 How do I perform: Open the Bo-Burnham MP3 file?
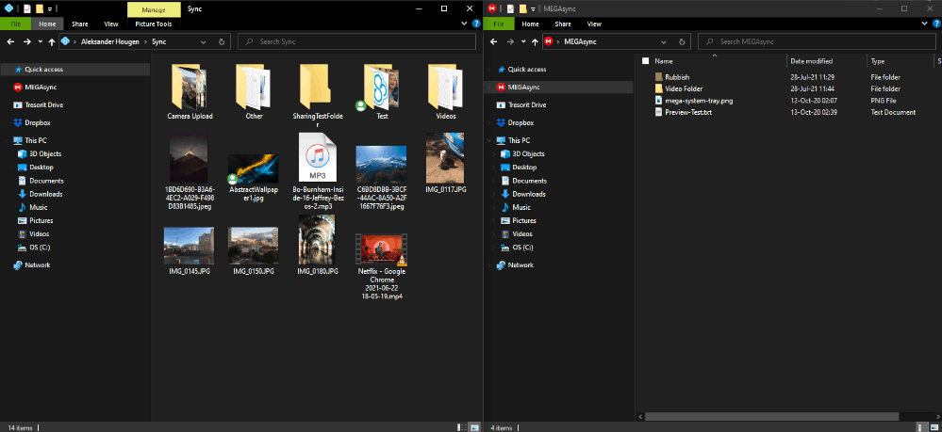(317, 157)
